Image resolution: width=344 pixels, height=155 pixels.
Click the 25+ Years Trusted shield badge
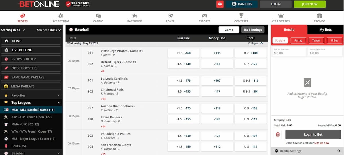pos(68,4)
